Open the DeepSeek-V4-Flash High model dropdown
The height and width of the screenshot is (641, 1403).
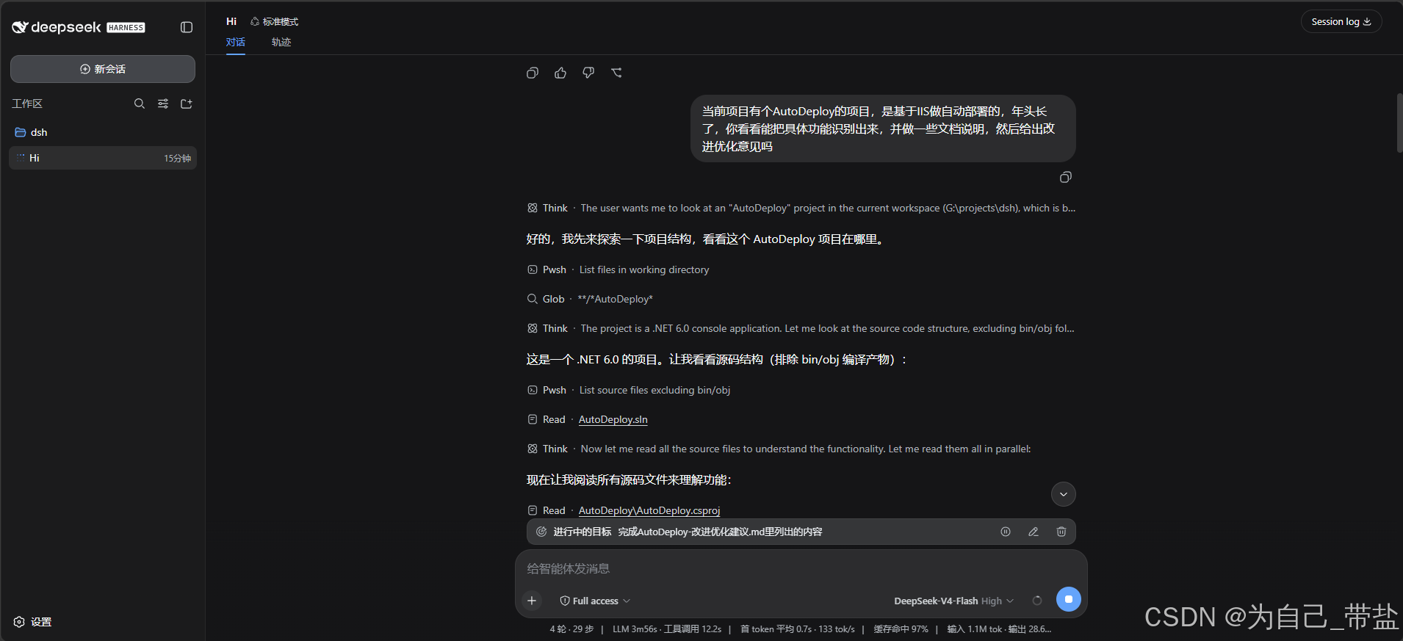tap(954, 601)
